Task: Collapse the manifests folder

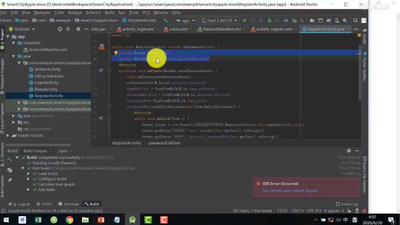Action: pyautogui.click(x=13, y=43)
